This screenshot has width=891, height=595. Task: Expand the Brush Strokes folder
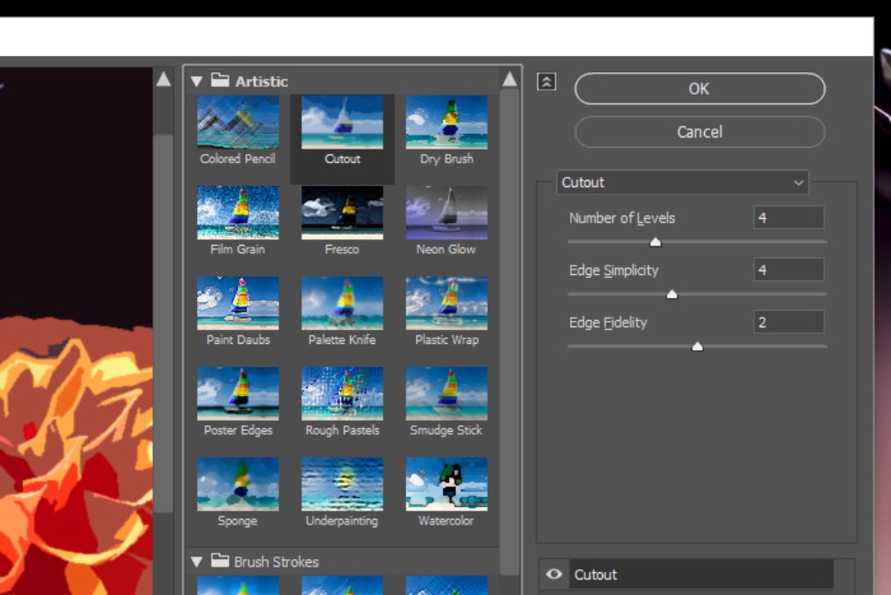click(x=196, y=561)
